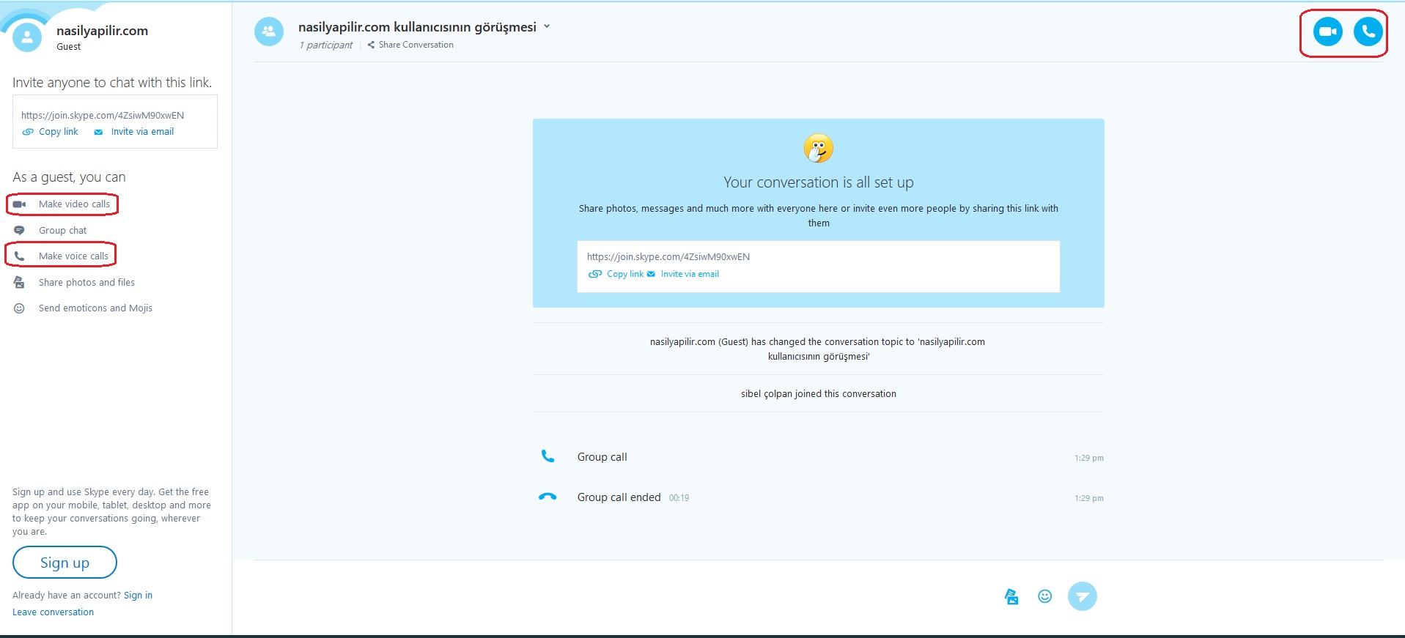The width and height of the screenshot is (1405, 638).
Task: Click the camera icon beside Make video calls
Action: [20, 204]
